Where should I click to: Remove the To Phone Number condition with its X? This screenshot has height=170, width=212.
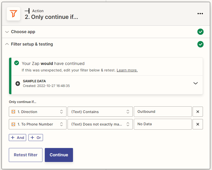198,124
